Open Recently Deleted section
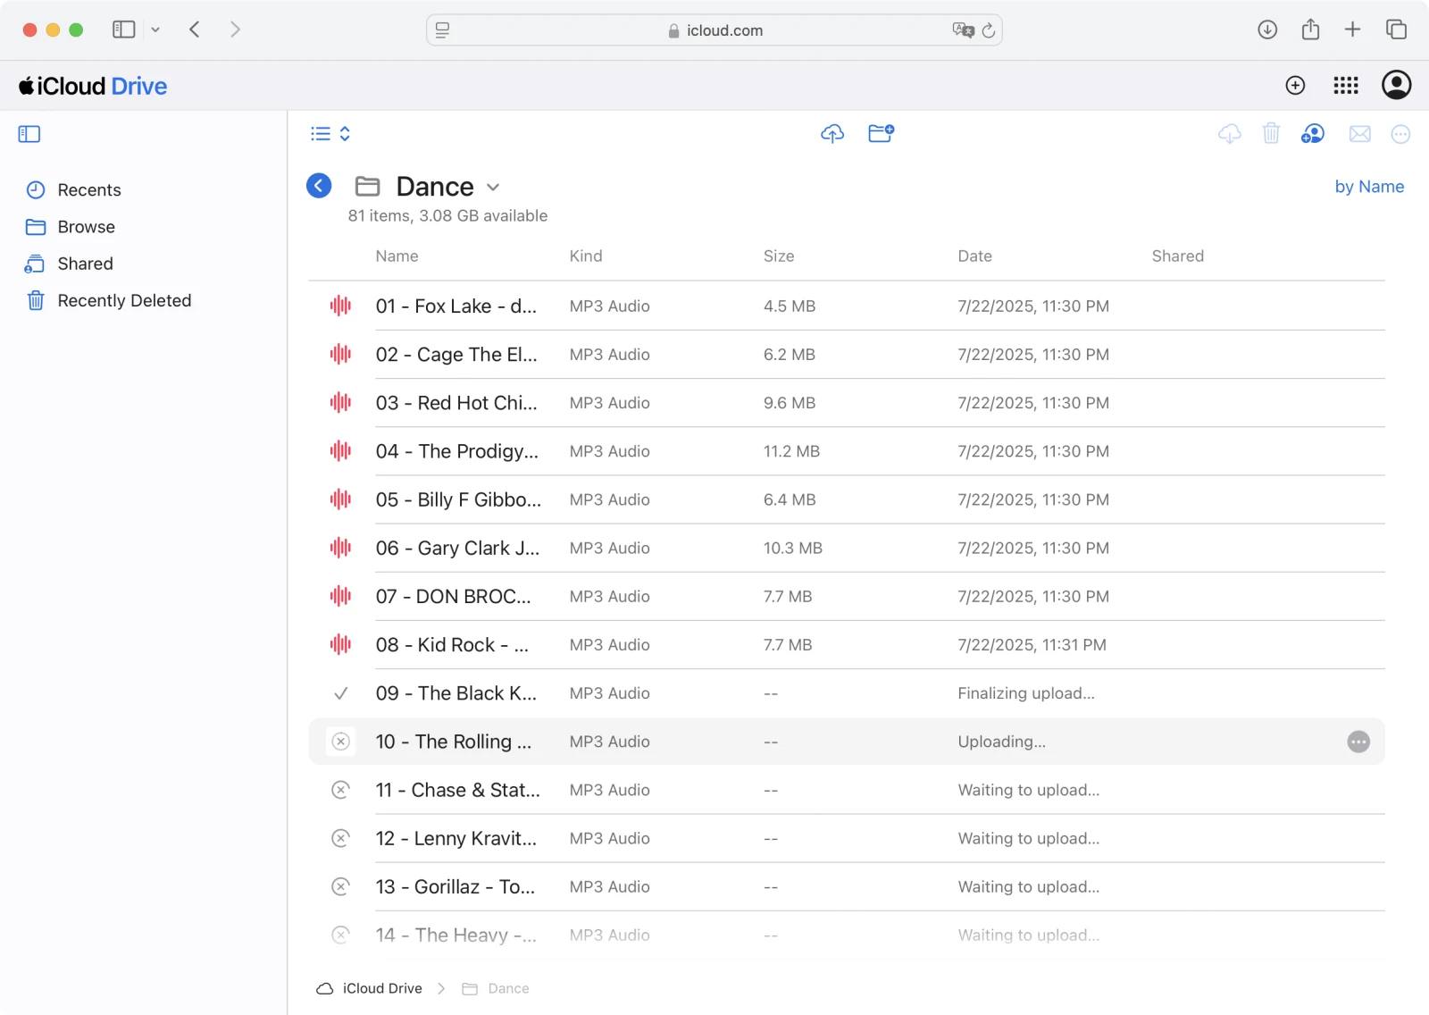Viewport: 1429px width, 1015px height. pyautogui.click(x=124, y=300)
